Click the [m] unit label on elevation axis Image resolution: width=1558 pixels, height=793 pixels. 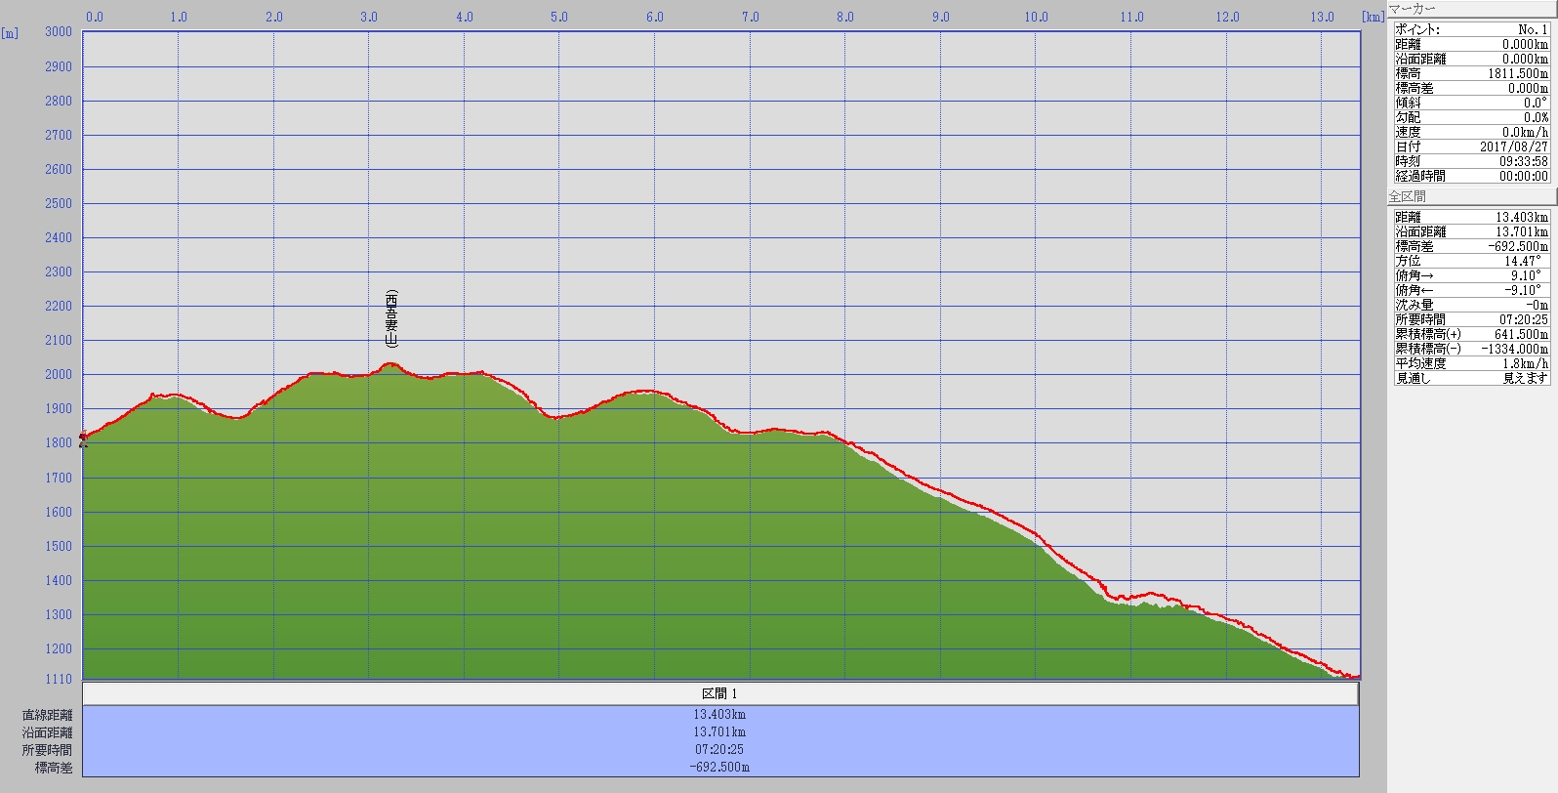coord(10,32)
